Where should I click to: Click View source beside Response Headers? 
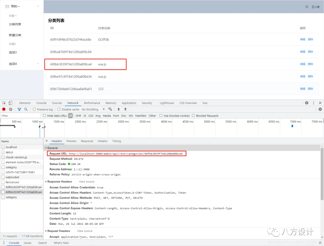pos(87,181)
